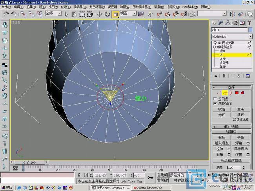Click the red Polygon selection icon
This screenshot has height=191, width=255.
(x=237, y=93)
